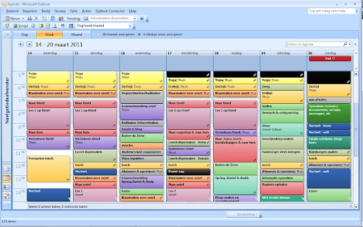
Task: Click the Navigatiedeelvenster collapsed bar
Action: tap(7, 100)
